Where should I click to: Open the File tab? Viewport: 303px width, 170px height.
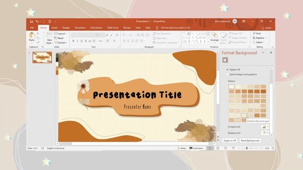pyautogui.click(x=32, y=28)
